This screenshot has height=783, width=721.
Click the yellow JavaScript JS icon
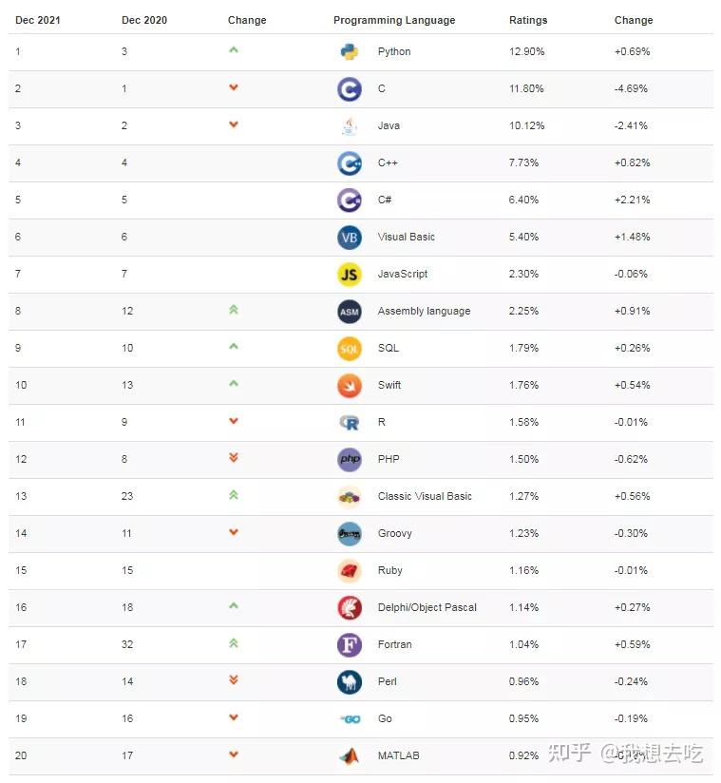click(x=350, y=275)
